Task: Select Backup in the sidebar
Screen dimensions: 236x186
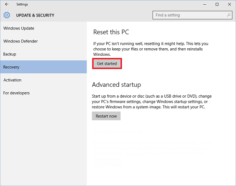Action: 10,54
